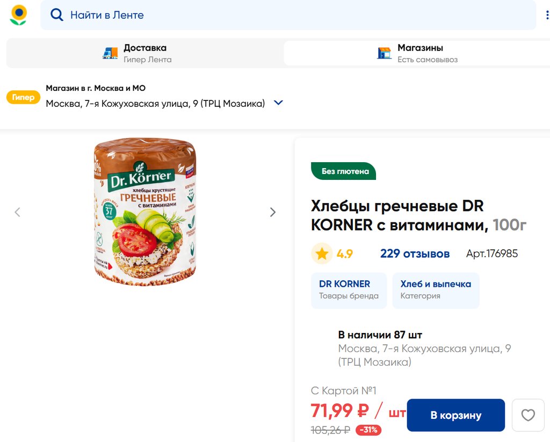Switch to the Магазины tab
Screen dimensions: 550x442
tap(416, 53)
